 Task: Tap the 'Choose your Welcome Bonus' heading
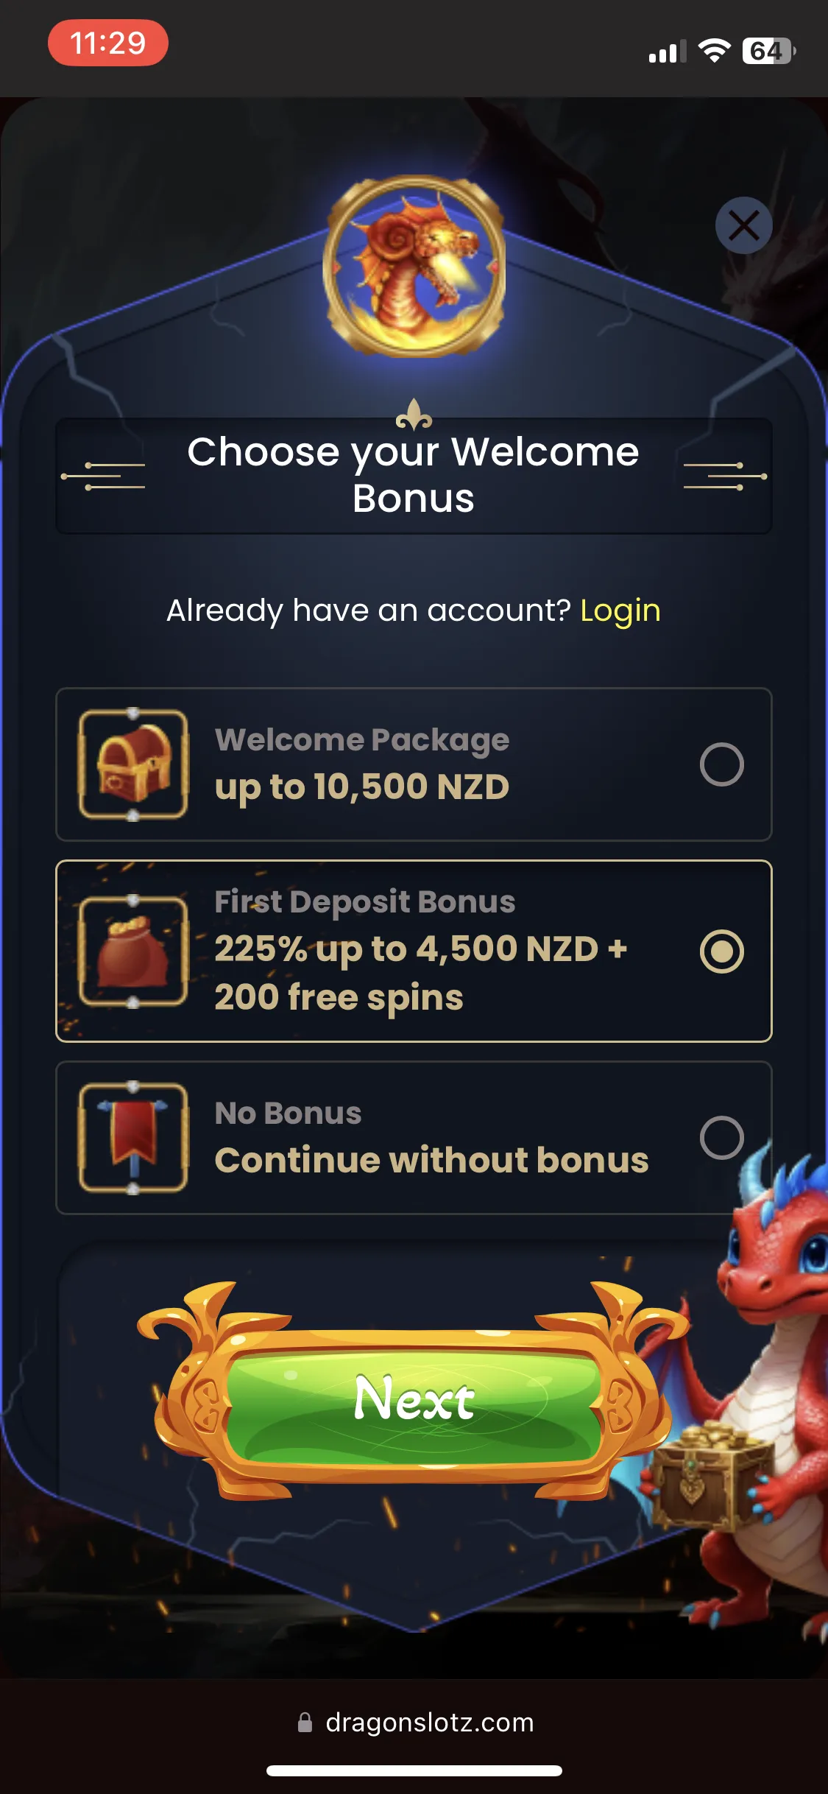point(414,474)
